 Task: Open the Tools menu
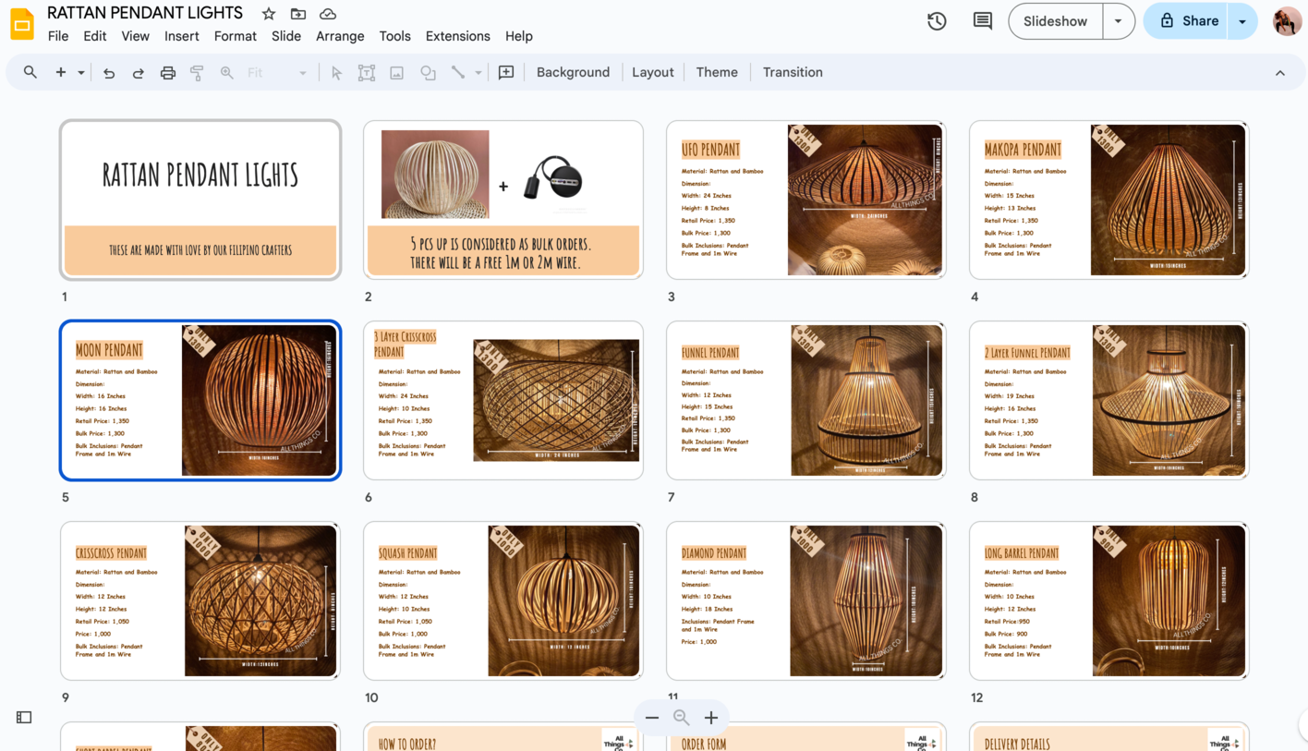coord(394,36)
